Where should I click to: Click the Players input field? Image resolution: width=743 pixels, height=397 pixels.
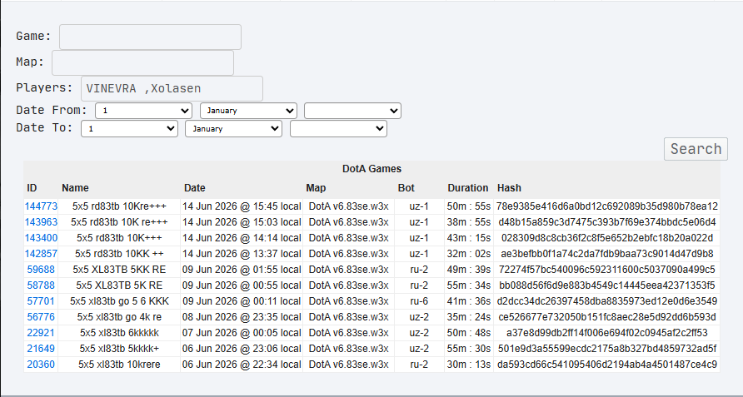(172, 88)
